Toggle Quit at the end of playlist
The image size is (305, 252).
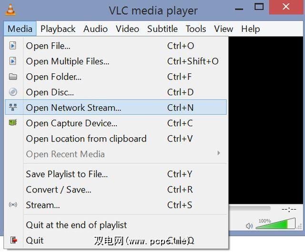(76, 225)
